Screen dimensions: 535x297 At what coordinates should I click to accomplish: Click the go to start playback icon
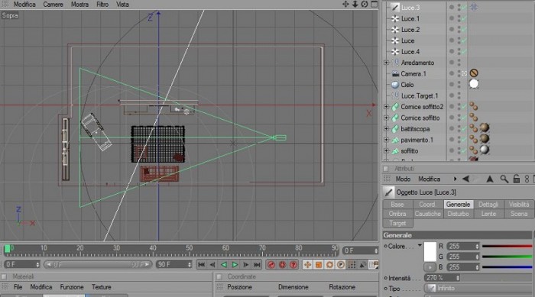tap(201, 265)
